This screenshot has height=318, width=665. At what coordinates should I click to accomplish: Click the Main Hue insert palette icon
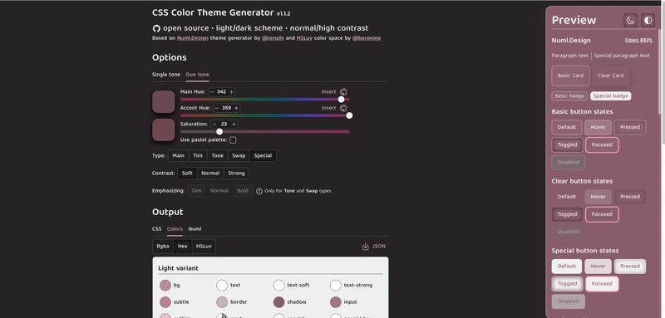[x=343, y=91]
